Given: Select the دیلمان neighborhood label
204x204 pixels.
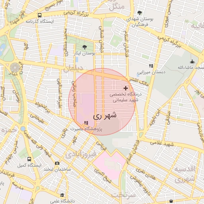Looking at the screenshot, I should click(73, 69).
